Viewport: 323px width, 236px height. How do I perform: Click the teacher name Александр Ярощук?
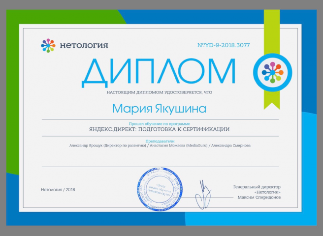pyautogui.click(x=86, y=146)
